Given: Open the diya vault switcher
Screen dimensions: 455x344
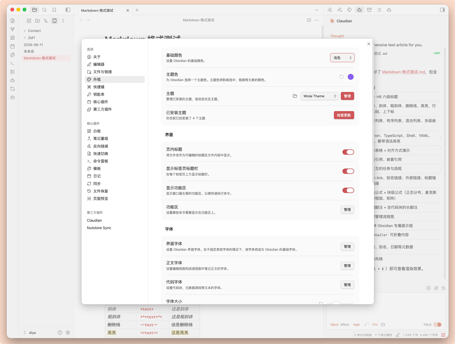Looking at the screenshot, I should 30,333.
